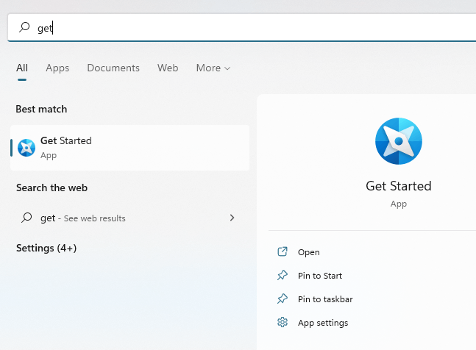476x350 pixels.
Task: Open App settings for Get Started
Action: point(323,323)
